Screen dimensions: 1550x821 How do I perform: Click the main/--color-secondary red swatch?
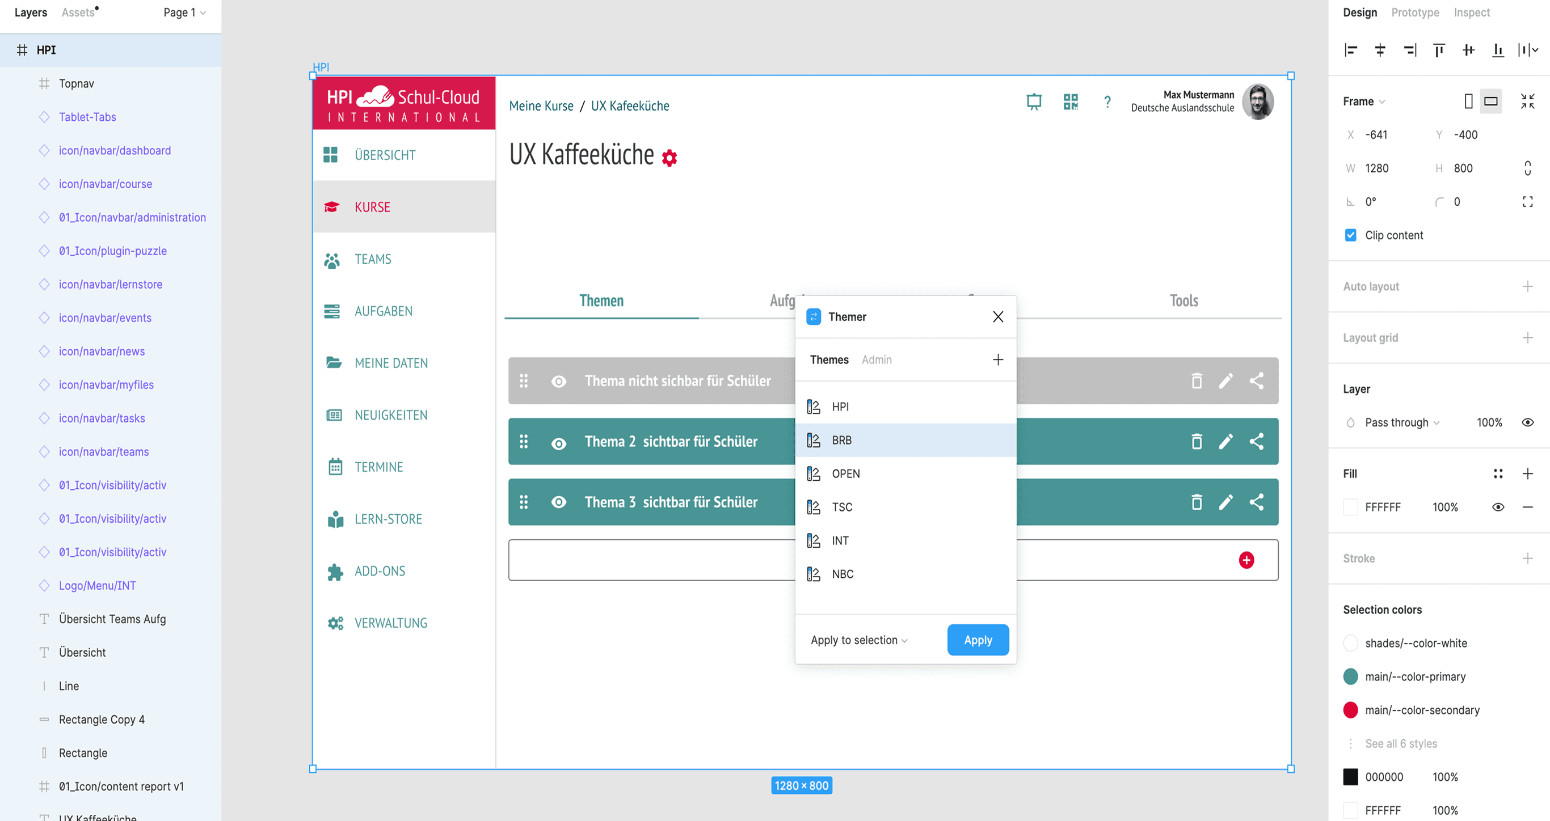[x=1350, y=710]
